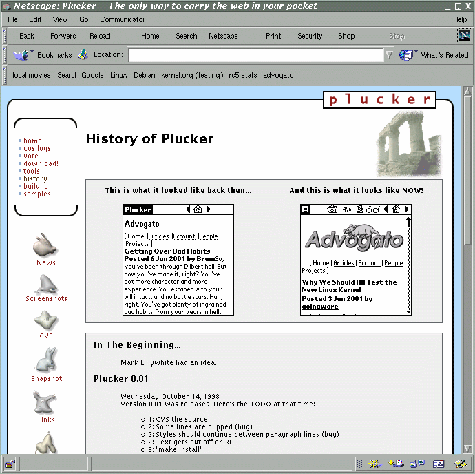Click the page scrollbar up arrow
The image size is (475, 474).
tap(467, 91)
